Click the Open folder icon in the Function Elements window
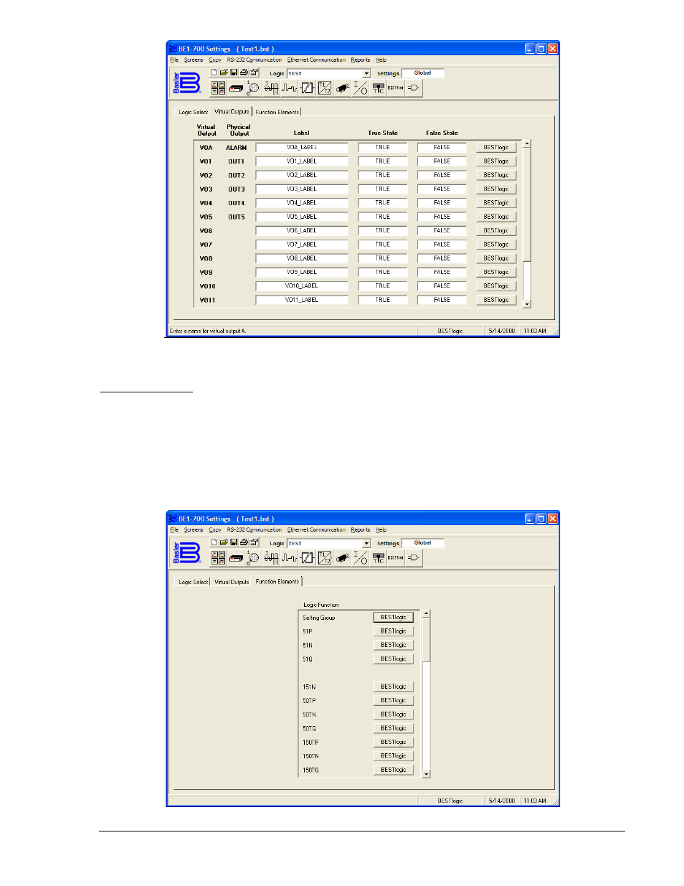 (x=224, y=542)
